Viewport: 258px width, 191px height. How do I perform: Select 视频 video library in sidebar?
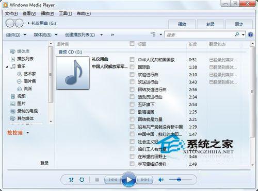click(x=21, y=96)
